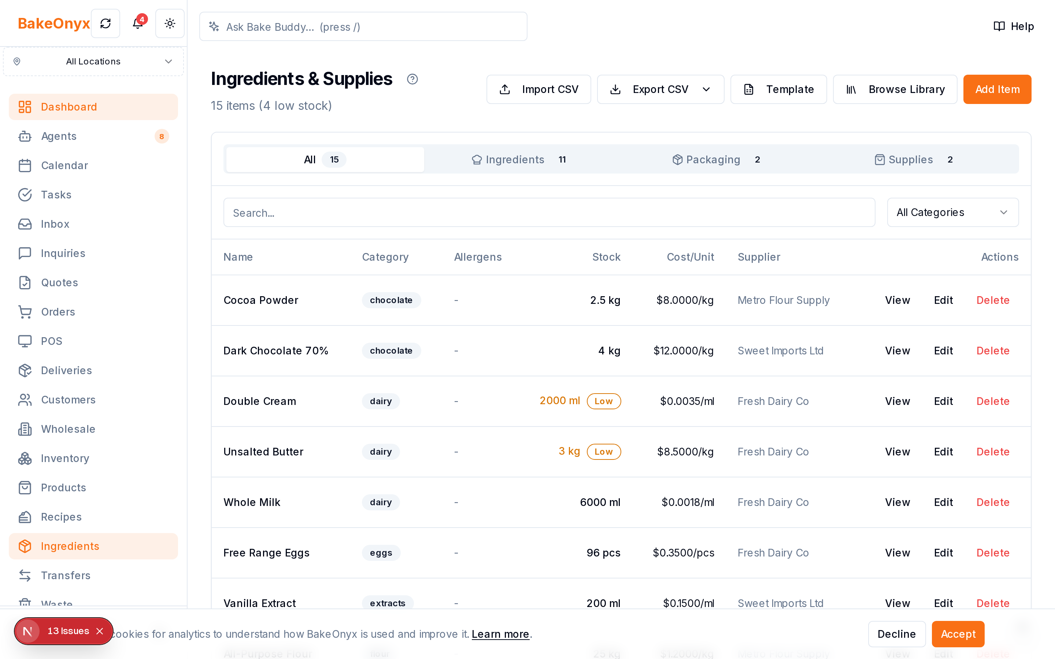Expand the All Categories filter dropdown
1055x659 pixels.
[952, 212]
